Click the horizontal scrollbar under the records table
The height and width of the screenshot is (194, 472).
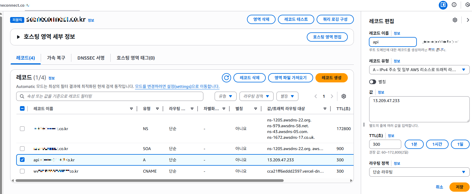coord(150,180)
